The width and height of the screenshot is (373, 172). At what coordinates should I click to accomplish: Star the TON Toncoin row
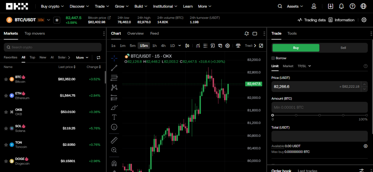(6, 145)
